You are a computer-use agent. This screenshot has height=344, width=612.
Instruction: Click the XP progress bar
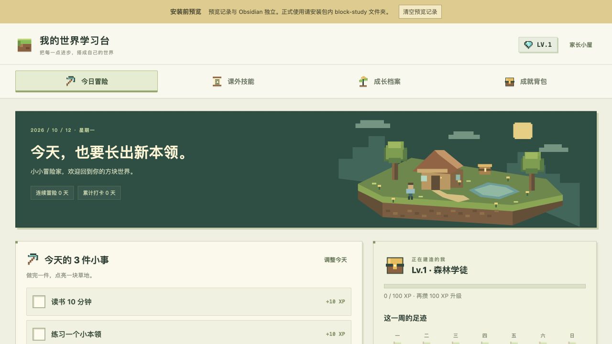tap(485, 286)
